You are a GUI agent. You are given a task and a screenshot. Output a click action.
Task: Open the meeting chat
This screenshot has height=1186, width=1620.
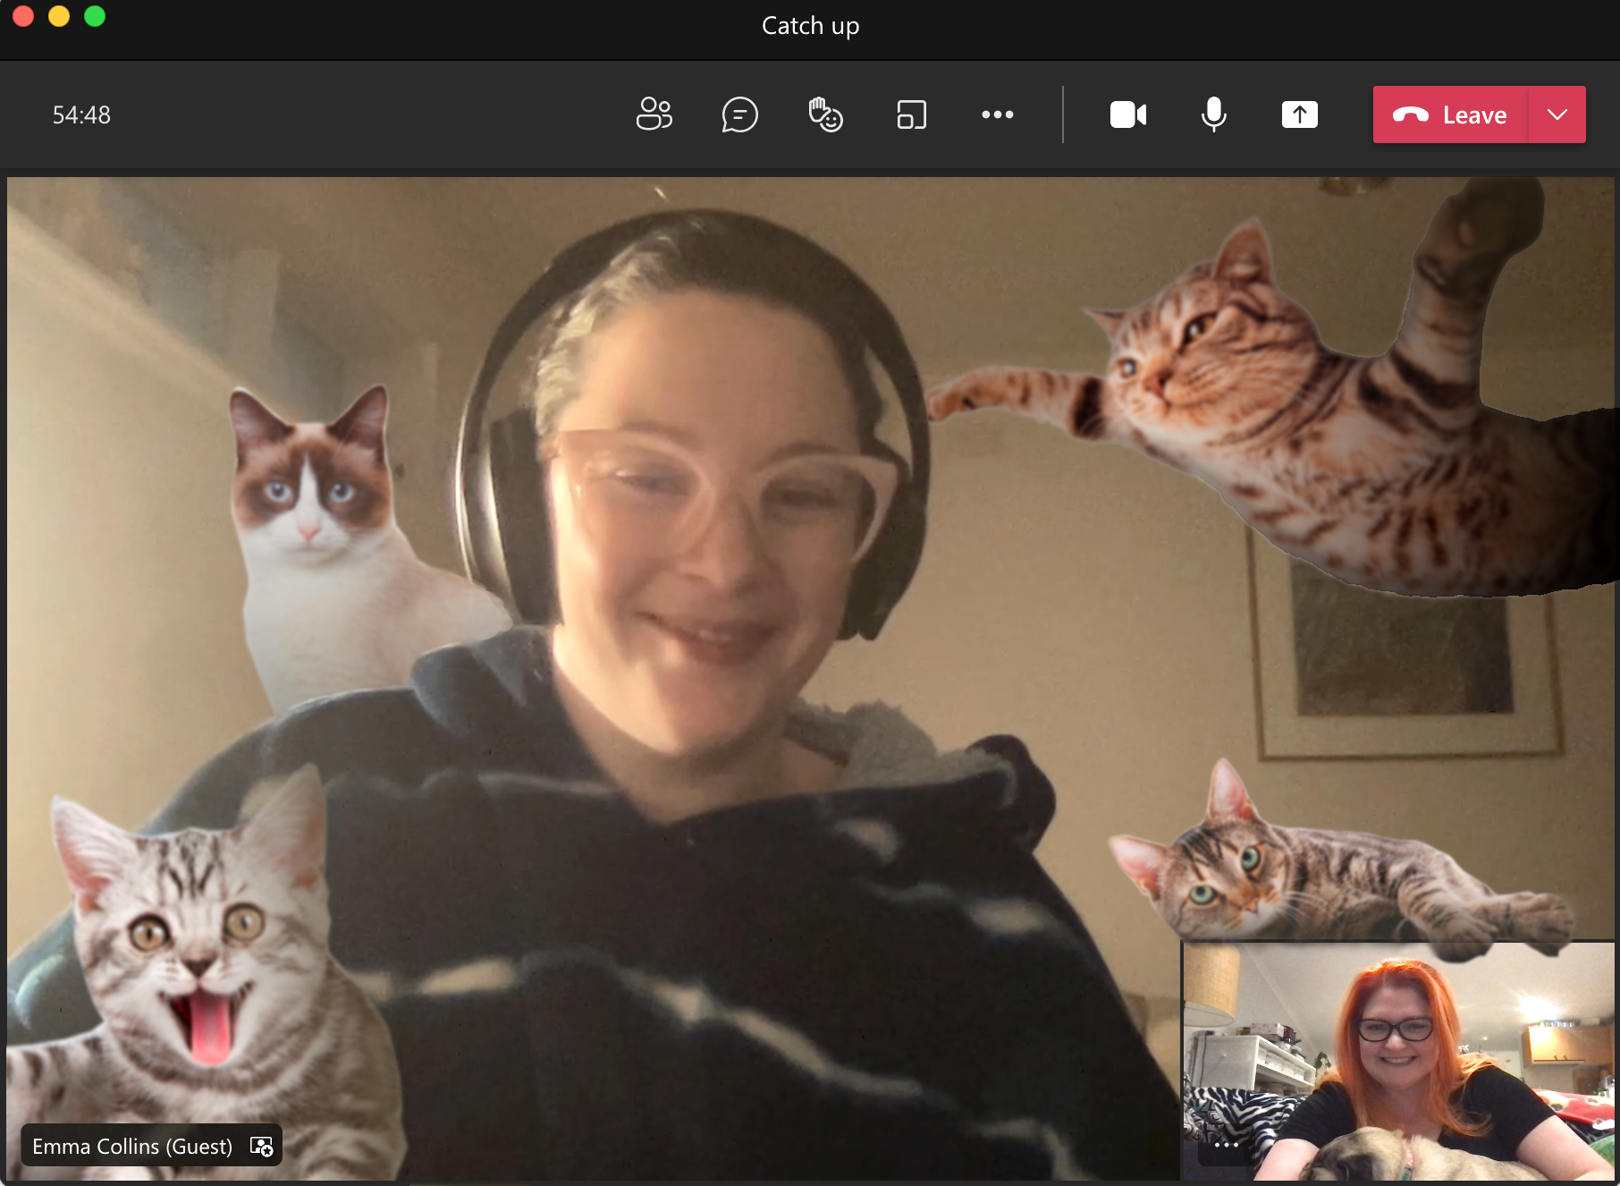739,114
